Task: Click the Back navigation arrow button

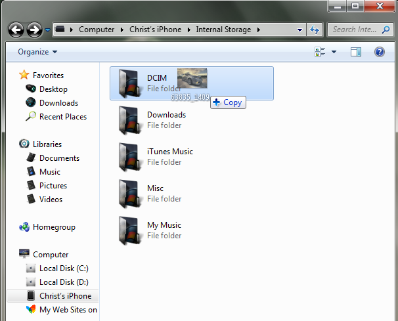Action: (x=16, y=30)
